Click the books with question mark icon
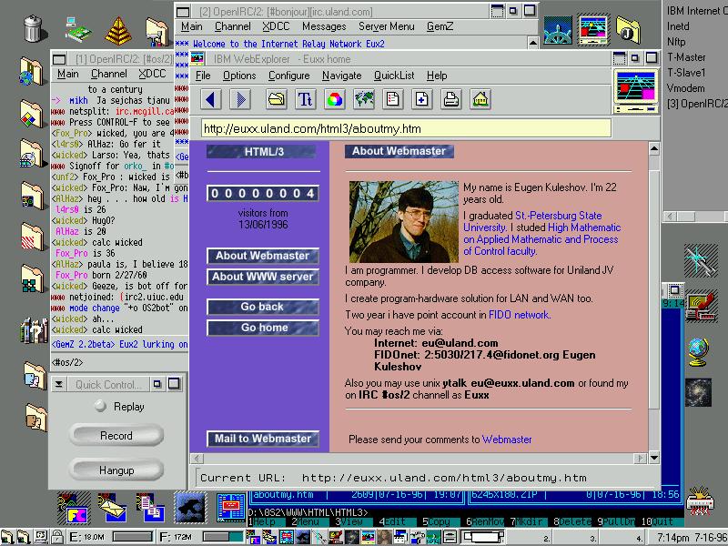728x546 pixels. 35,330
